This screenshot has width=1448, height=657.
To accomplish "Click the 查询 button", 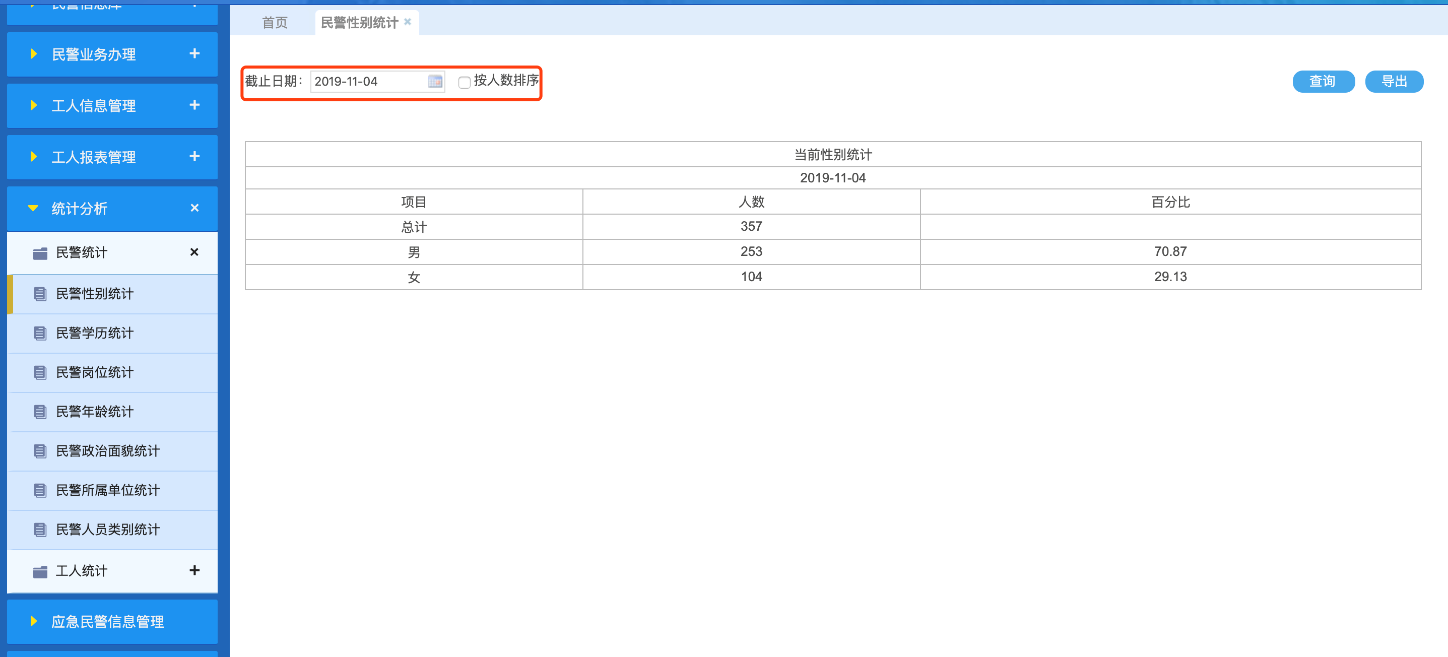I will [1323, 82].
